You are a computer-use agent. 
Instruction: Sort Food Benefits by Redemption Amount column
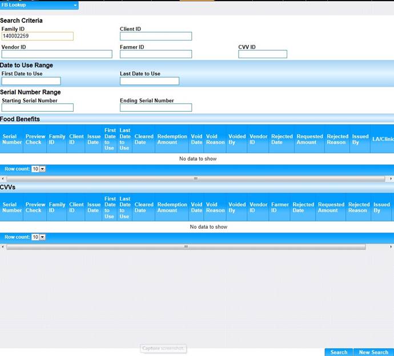point(172,139)
